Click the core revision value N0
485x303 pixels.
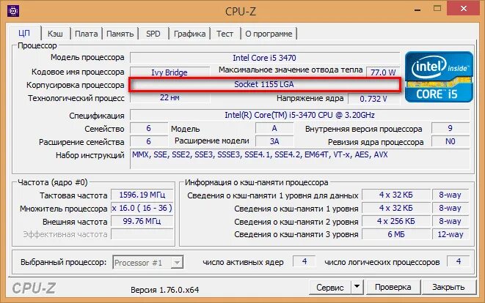pos(450,141)
